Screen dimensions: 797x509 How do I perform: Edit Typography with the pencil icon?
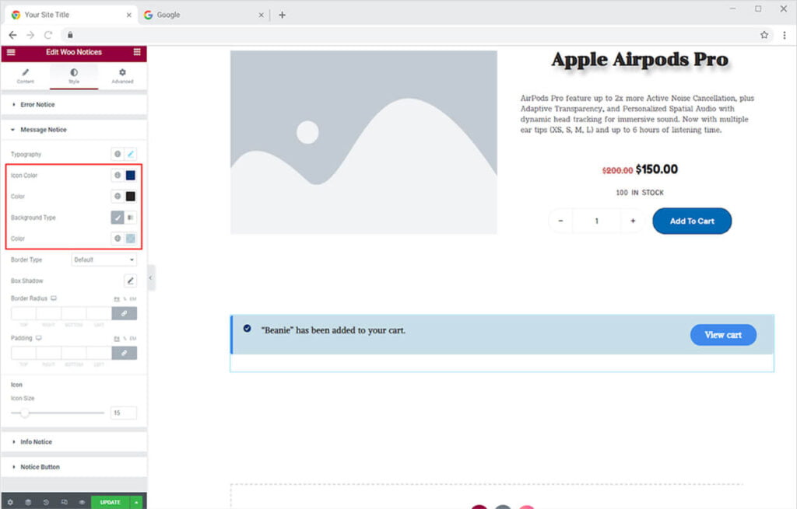pos(129,153)
